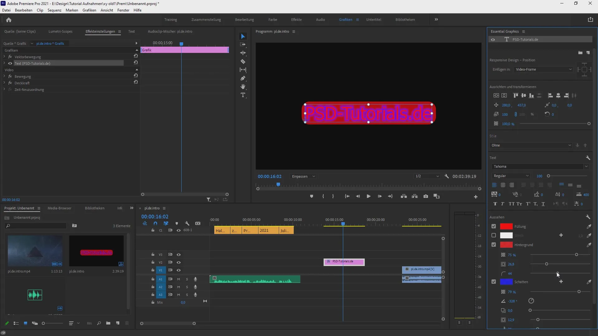Expand the Vektorbewegung effect

(4, 57)
